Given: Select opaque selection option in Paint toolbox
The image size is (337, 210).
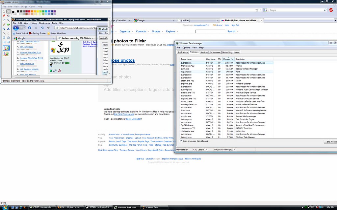Looking at the screenshot, I should (x=6, y=48).
